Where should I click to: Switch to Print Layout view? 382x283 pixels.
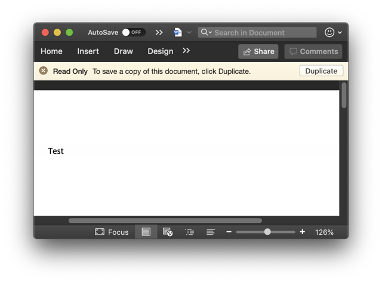146,232
